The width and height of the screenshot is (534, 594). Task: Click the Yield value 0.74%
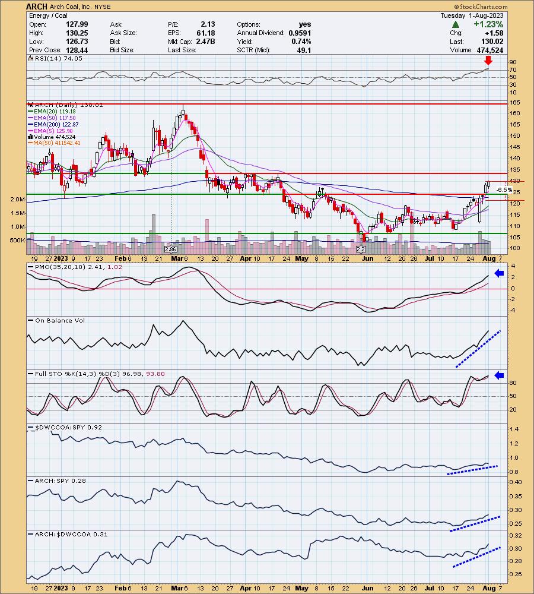click(x=301, y=42)
